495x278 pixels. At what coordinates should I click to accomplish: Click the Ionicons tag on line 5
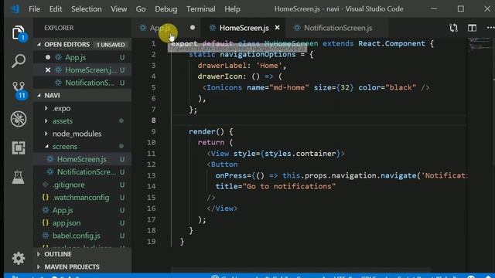coord(224,87)
